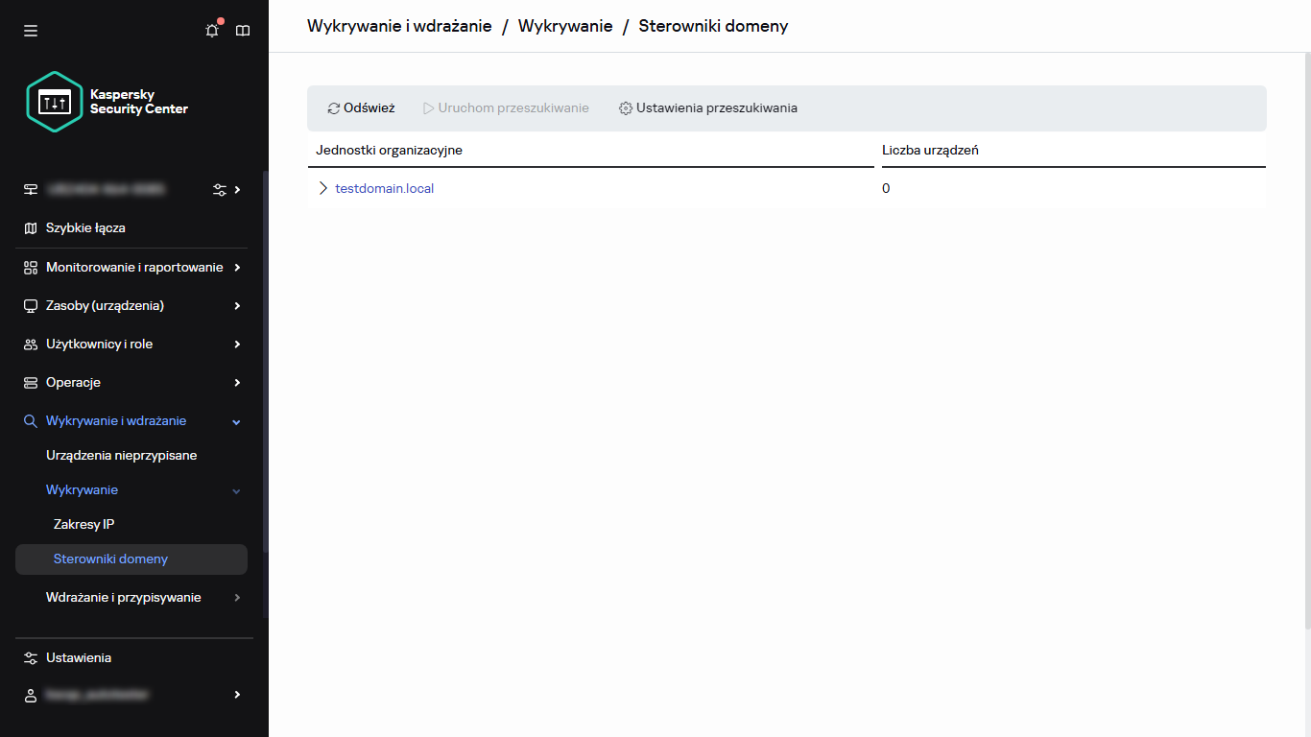Open Ustawienia przeszukiwania gear icon
1311x737 pixels.
click(x=626, y=107)
